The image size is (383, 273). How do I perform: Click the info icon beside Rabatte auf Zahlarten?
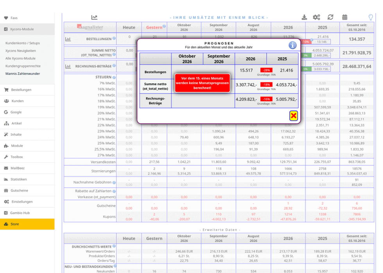[114, 191]
